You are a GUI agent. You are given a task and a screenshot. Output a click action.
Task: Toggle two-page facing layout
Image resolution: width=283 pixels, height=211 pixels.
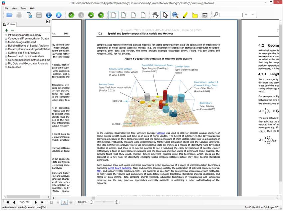tap(64, 202)
